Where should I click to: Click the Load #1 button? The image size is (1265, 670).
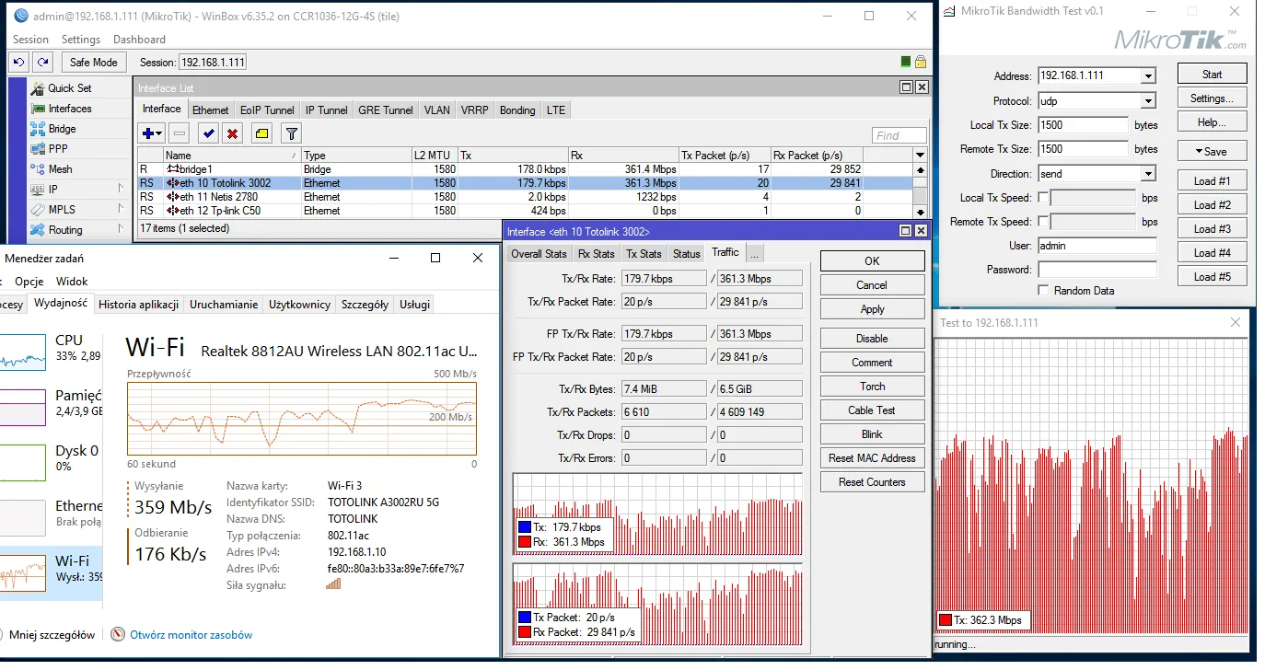1212,180
